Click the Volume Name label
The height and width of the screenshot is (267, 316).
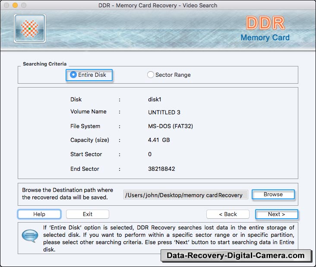point(88,112)
